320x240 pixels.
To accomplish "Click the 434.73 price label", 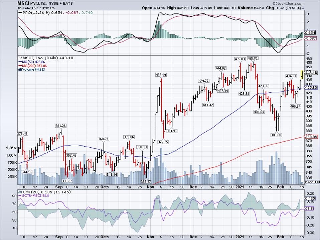I will [x=291, y=76].
